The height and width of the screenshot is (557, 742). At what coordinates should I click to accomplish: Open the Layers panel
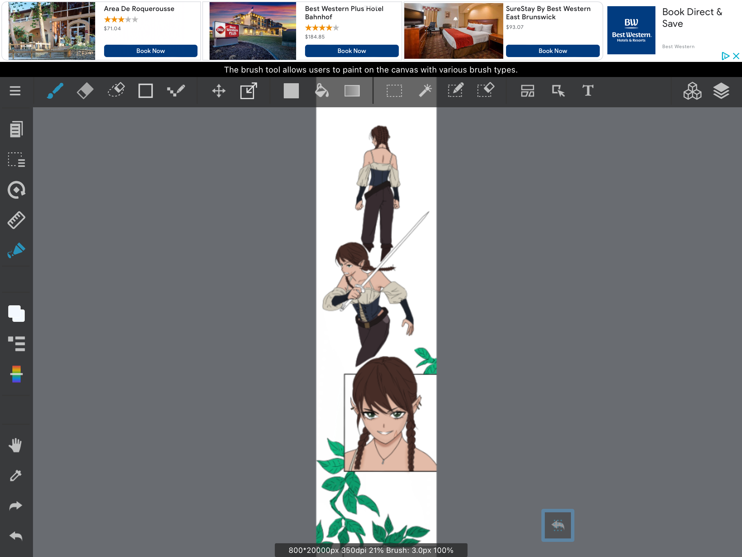pyautogui.click(x=721, y=91)
